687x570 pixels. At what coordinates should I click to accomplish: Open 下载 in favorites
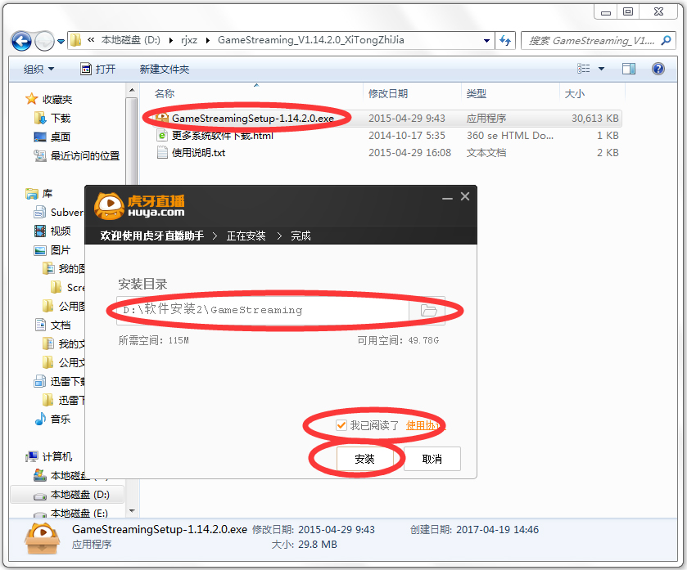[x=61, y=118]
